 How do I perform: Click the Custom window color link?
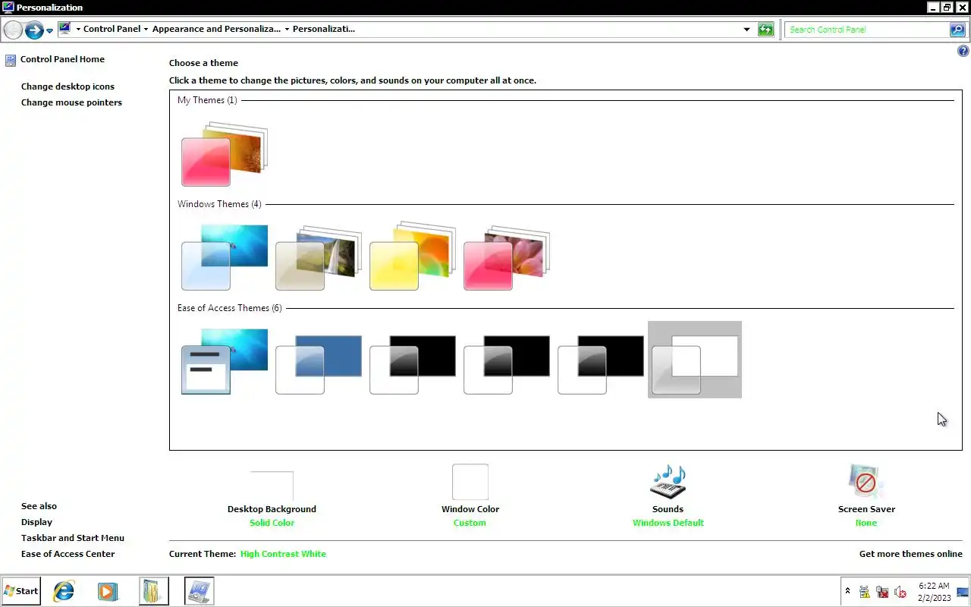(x=470, y=523)
